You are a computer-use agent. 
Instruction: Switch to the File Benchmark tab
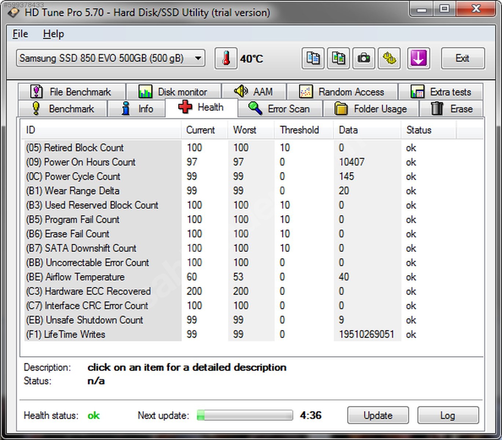coord(72,91)
